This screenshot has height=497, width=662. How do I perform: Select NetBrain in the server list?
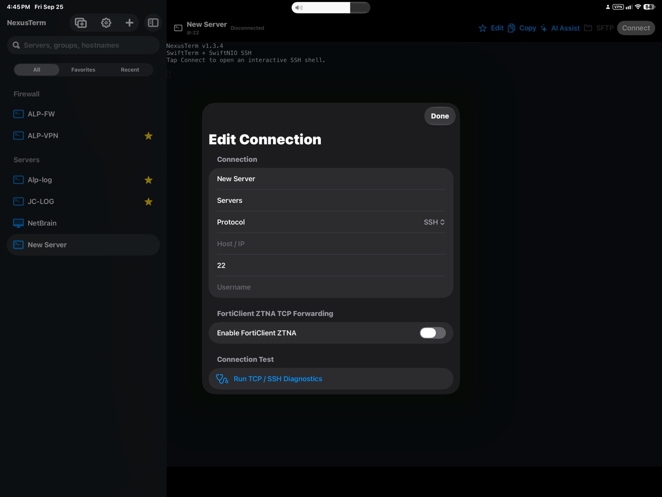click(x=83, y=223)
